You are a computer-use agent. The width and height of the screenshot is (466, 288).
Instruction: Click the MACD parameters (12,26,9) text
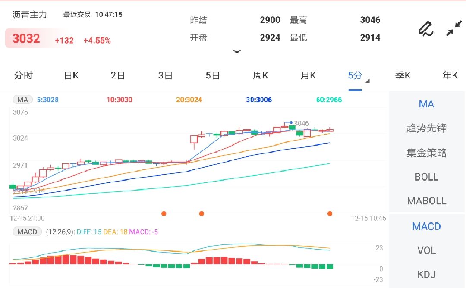[60, 232]
